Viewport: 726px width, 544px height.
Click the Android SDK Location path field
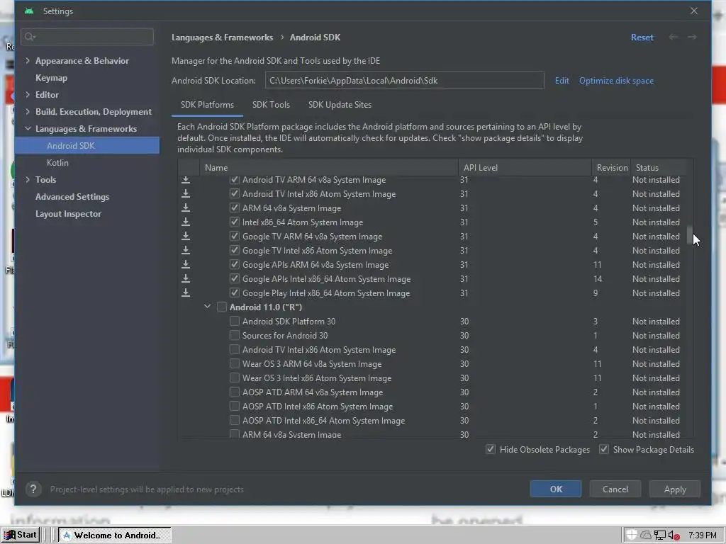pyautogui.click(x=404, y=81)
